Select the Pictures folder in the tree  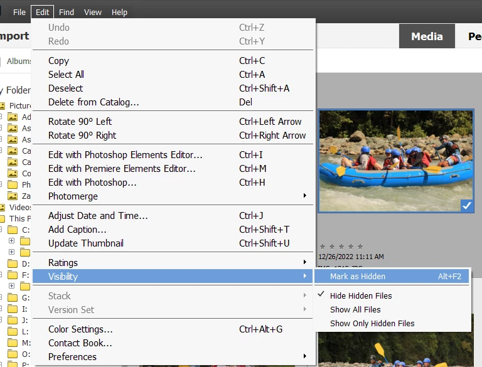15,106
